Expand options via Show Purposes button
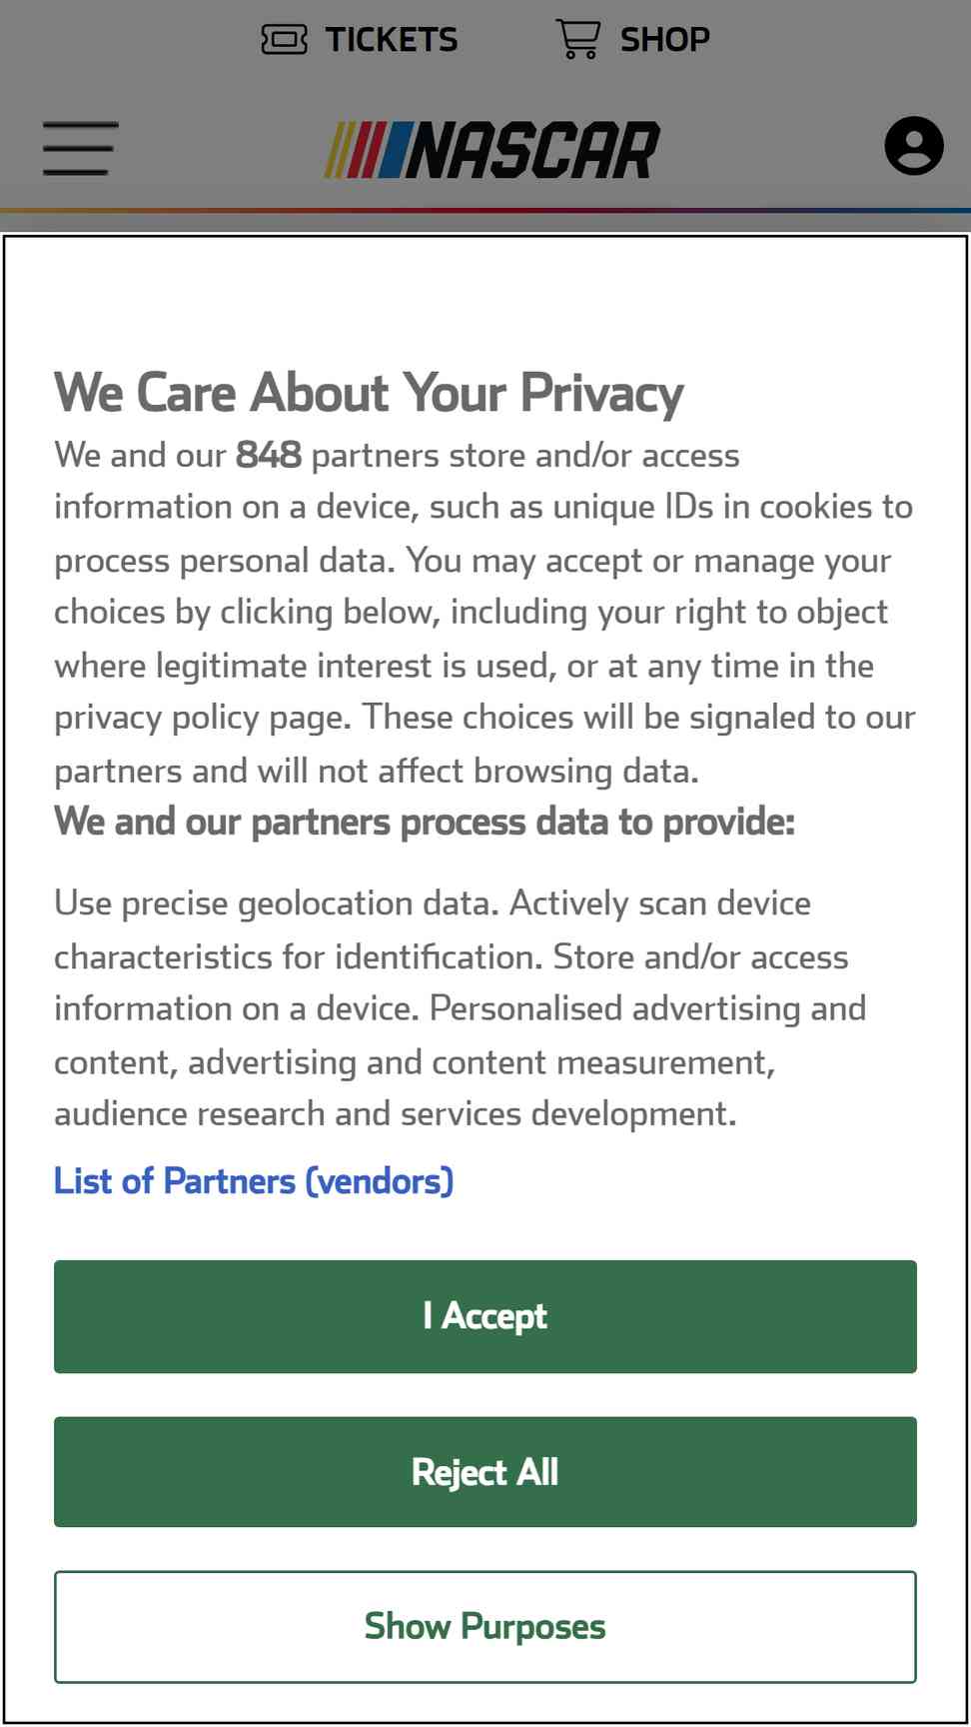 pos(485,1627)
